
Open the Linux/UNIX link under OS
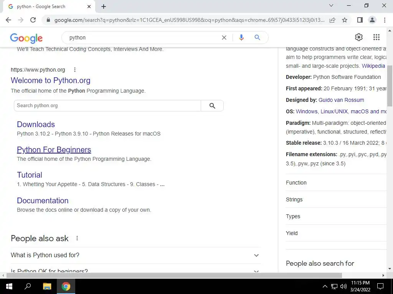point(334,111)
